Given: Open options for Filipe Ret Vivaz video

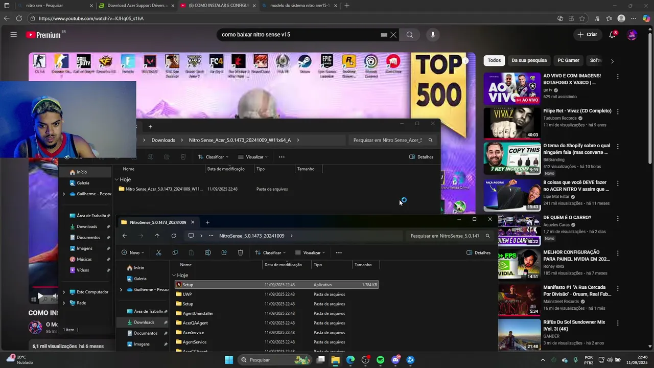Looking at the screenshot, I should (618, 111).
